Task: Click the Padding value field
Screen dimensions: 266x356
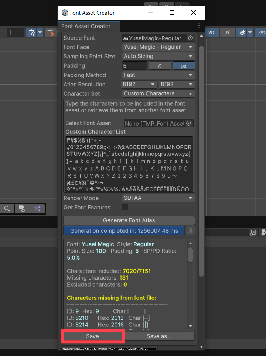Action: 134,66
